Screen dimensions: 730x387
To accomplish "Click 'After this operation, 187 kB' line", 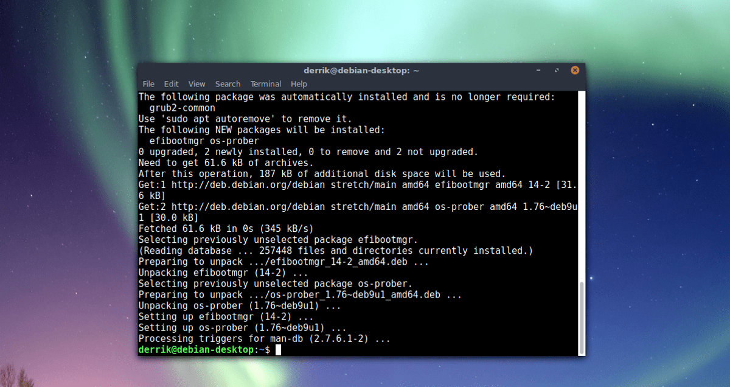I will [322, 173].
